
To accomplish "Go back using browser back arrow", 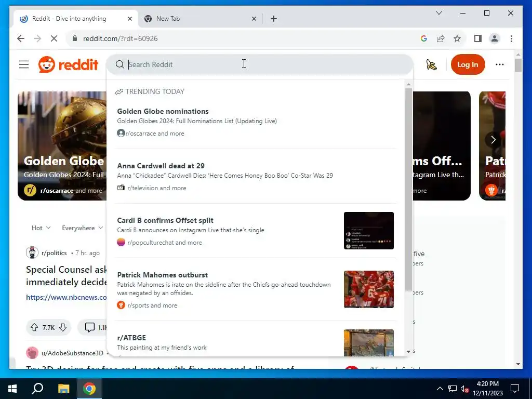I will (x=21, y=38).
